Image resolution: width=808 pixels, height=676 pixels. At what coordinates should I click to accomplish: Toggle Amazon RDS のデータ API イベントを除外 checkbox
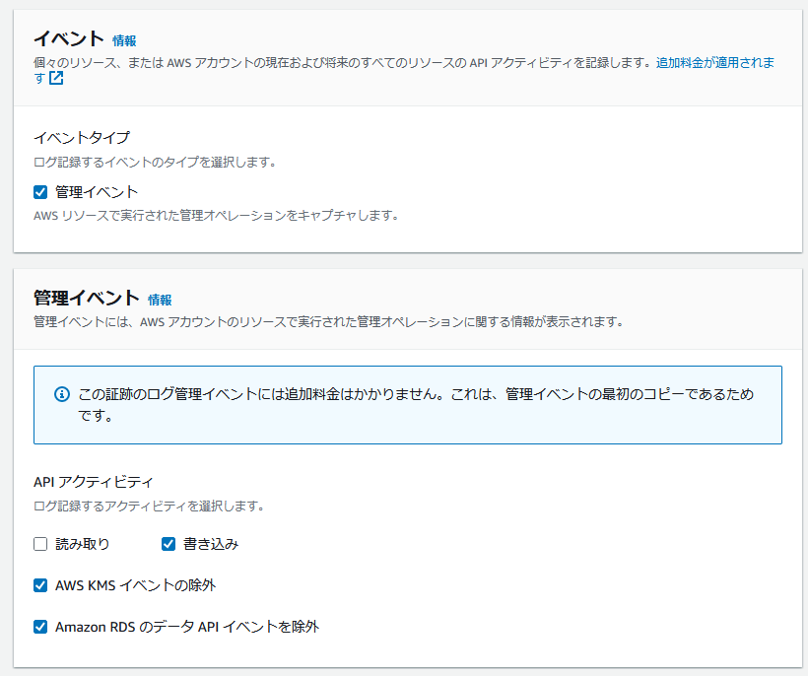pos(40,627)
